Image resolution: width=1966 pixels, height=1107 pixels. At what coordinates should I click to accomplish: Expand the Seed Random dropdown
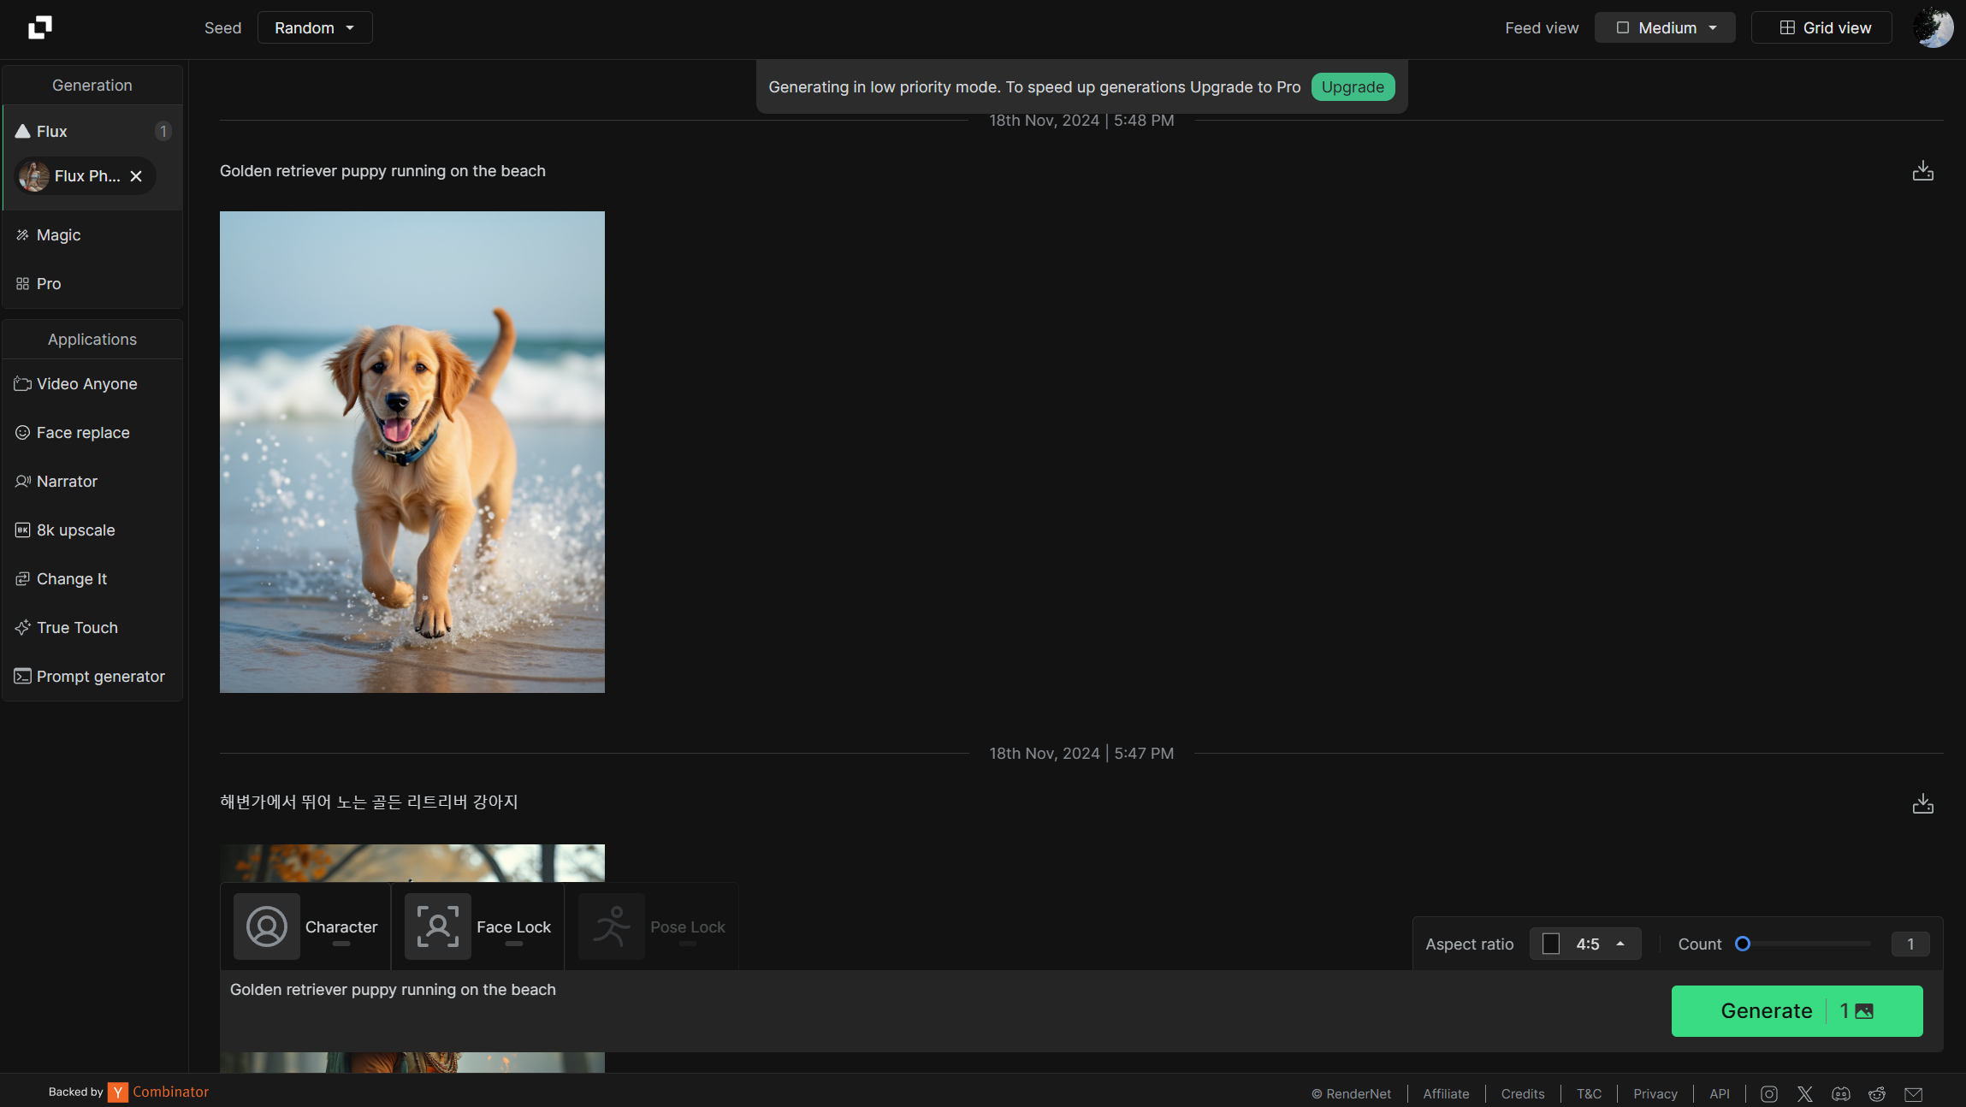315,27
